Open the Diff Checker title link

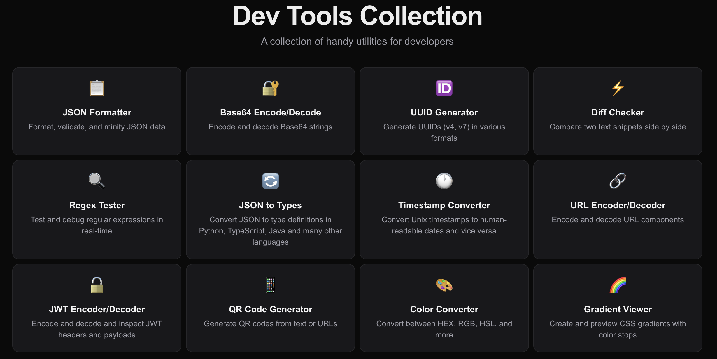coord(618,112)
